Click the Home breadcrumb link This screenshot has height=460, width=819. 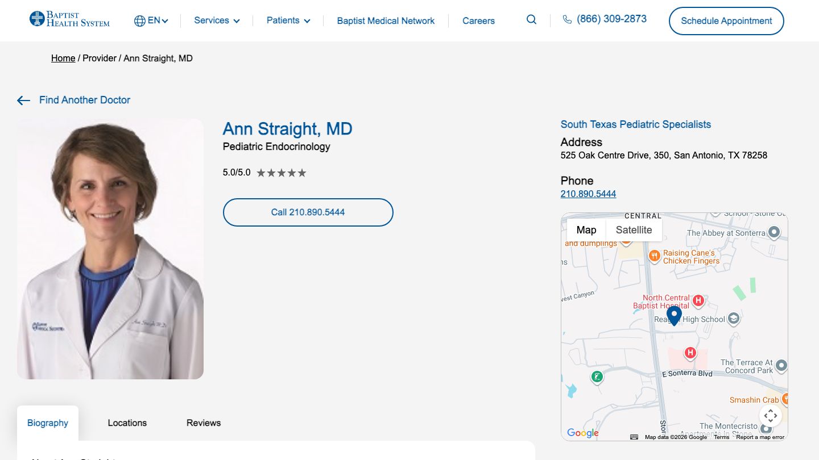pyautogui.click(x=63, y=58)
